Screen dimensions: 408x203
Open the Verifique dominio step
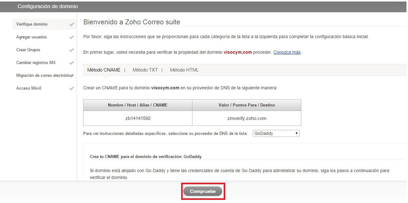(x=44, y=24)
